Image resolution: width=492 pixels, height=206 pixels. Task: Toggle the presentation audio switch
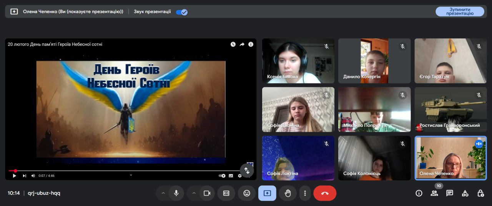[x=181, y=12]
